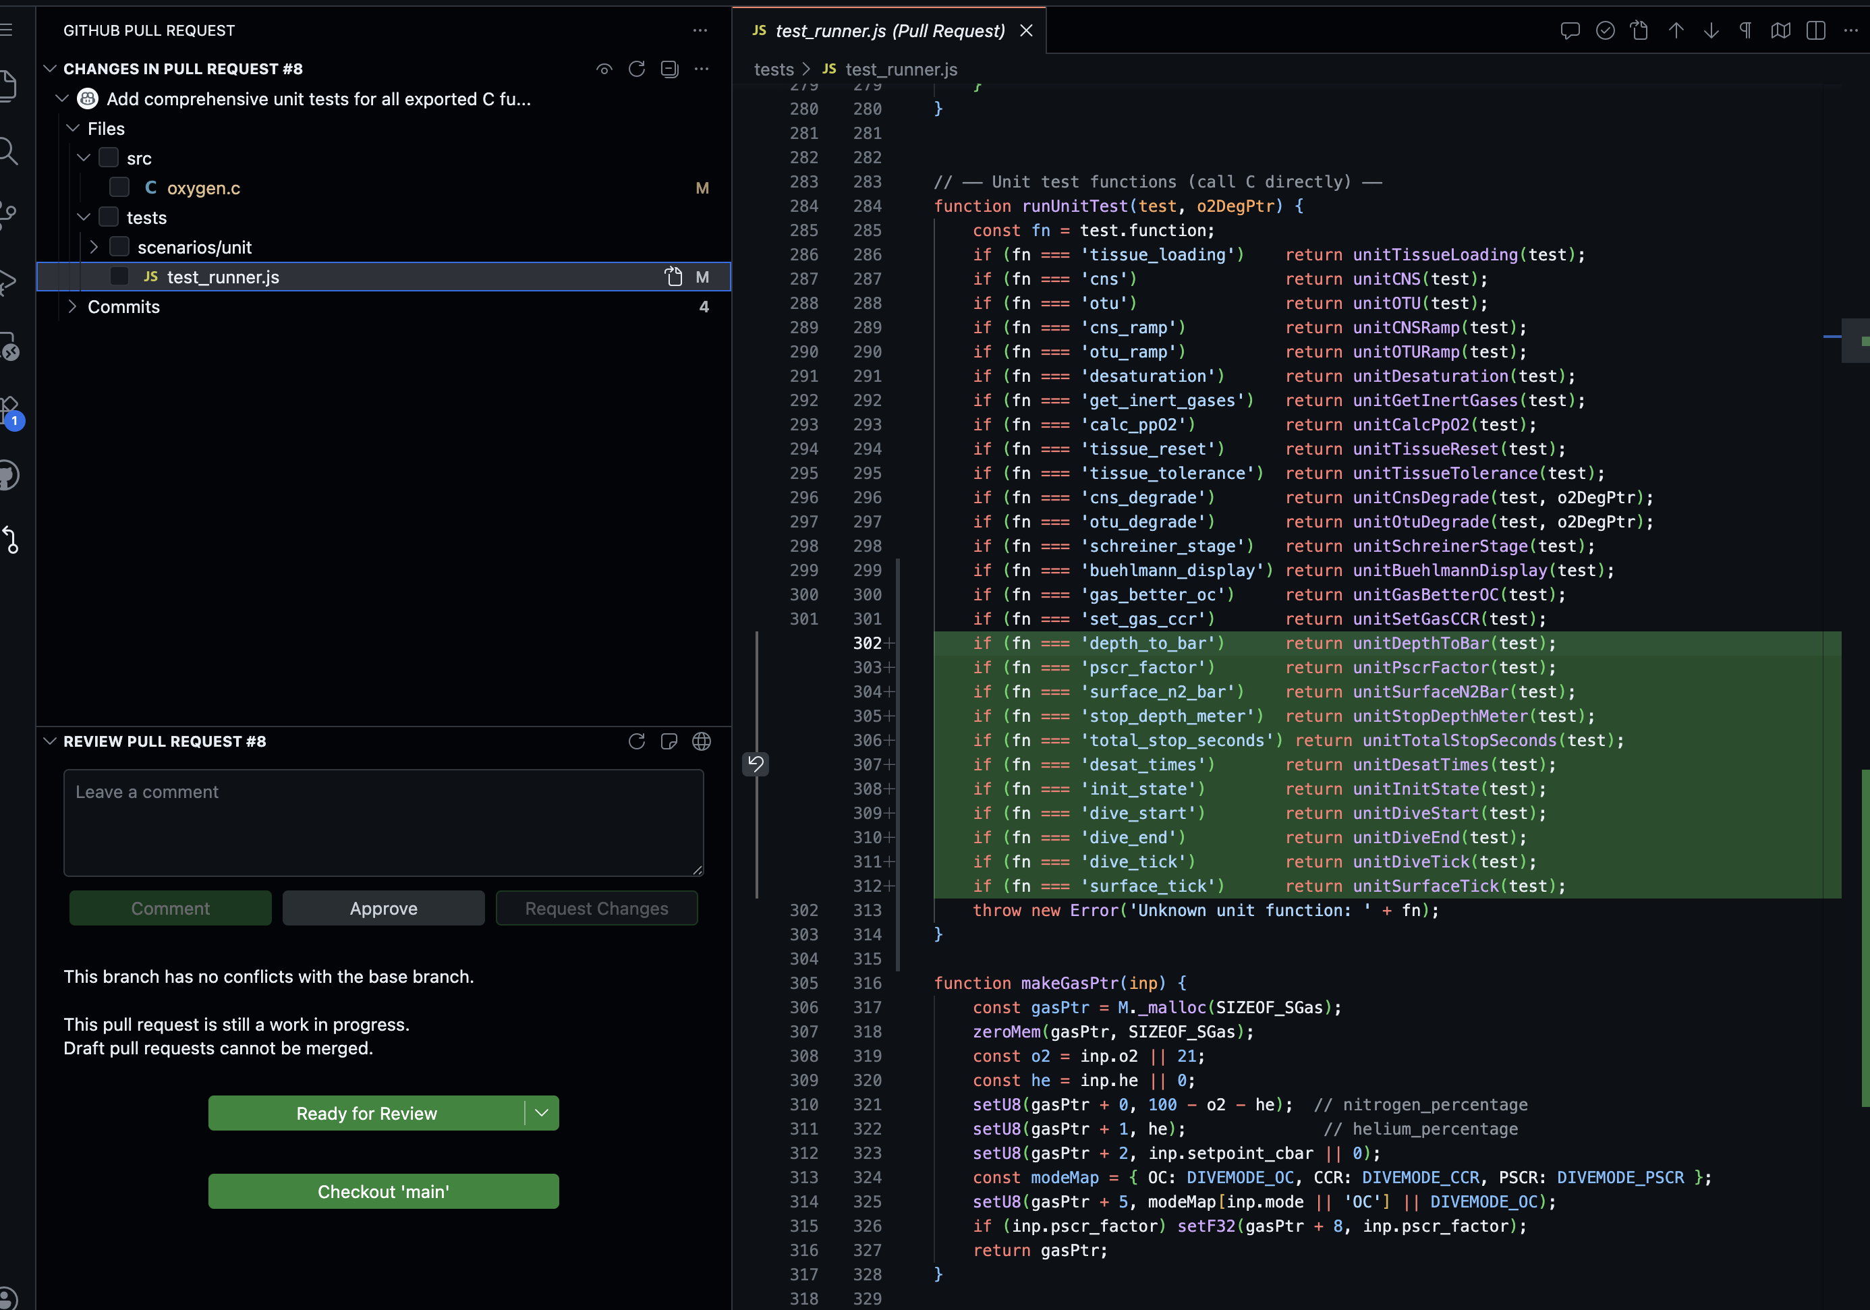Open hamburger menu at top of activity bar
This screenshot has height=1310, width=1870.
coord(7,30)
